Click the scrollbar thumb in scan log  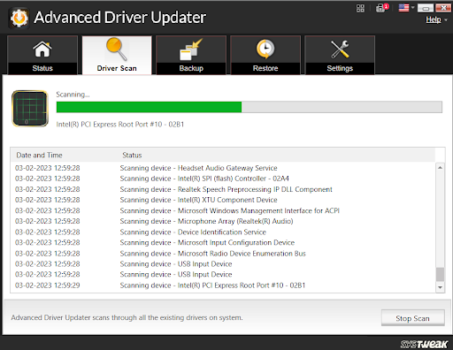pyautogui.click(x=440, y=274)
